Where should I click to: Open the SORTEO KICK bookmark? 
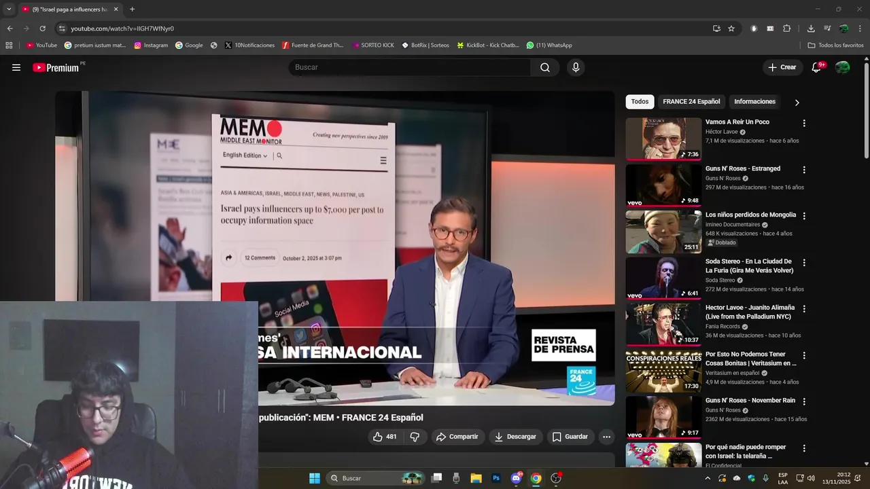click(373, 46)
